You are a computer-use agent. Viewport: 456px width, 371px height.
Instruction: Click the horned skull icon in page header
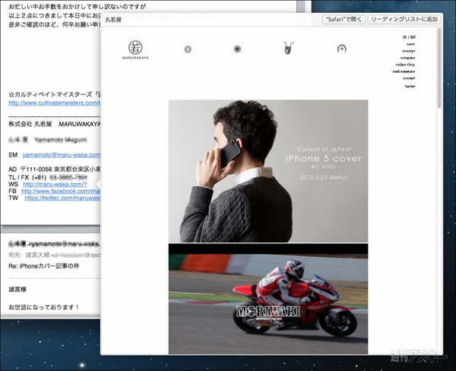click(289, 48)
